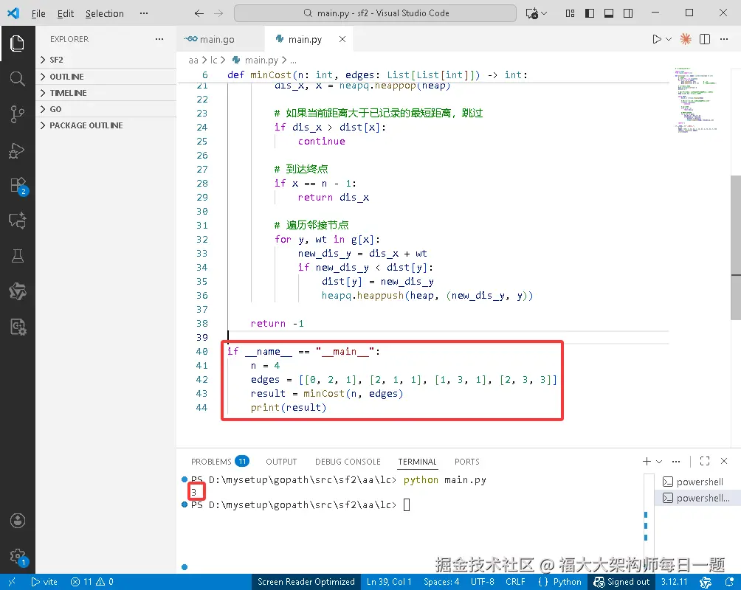
Task: Click the command center search box
Action: 375,13
